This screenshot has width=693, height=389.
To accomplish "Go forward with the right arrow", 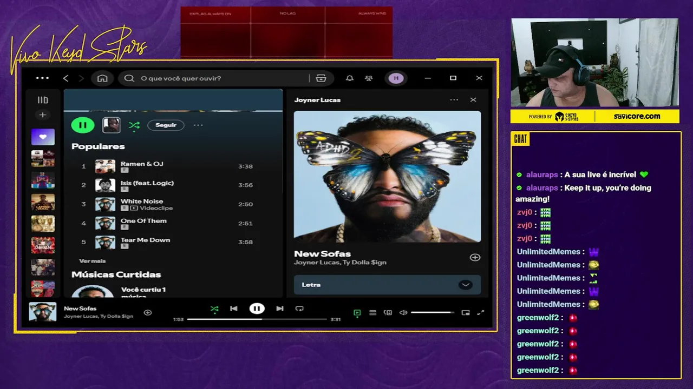I will pyautogui.click(x=82, y=78).
